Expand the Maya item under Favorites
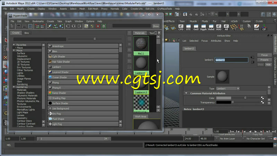 click(16, 48)
